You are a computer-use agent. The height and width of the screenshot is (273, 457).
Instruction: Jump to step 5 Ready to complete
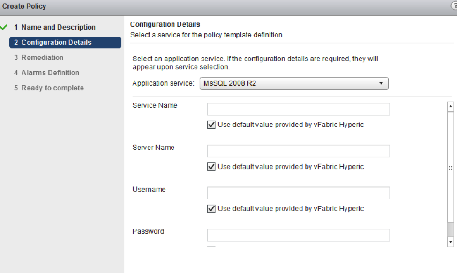click(49, 88)
